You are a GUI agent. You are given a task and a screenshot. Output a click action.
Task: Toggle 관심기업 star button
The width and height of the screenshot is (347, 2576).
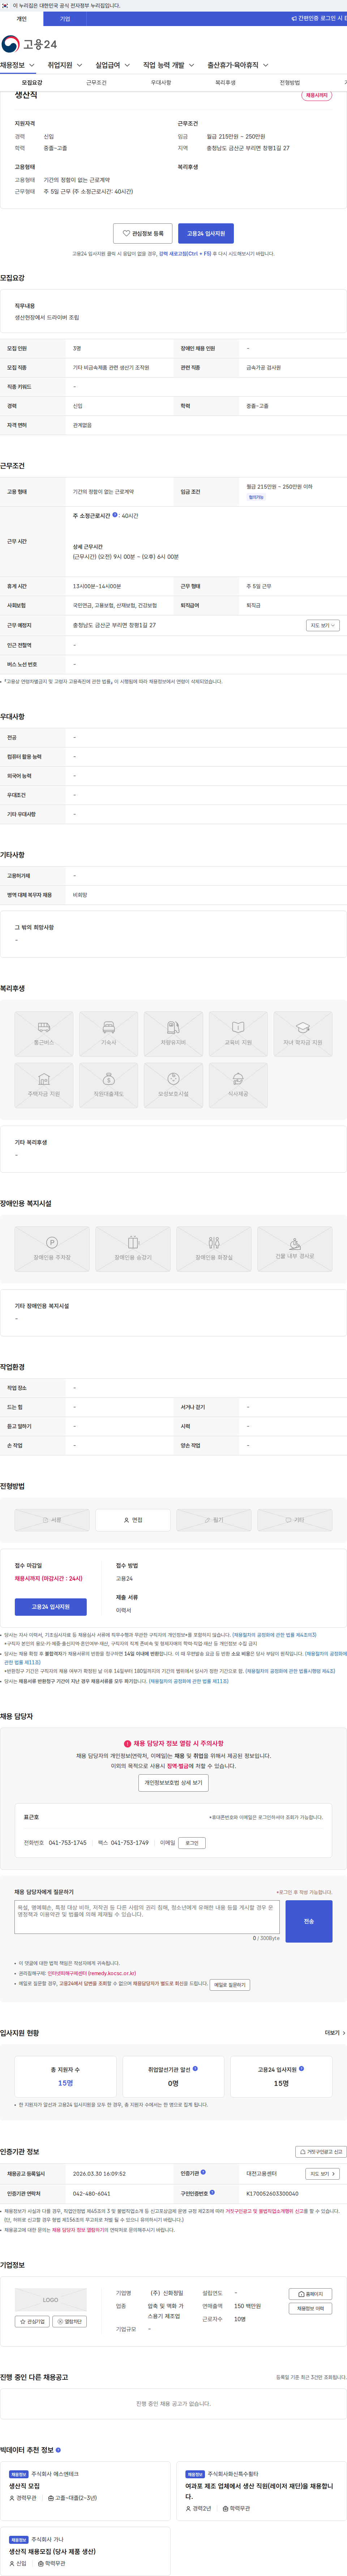click(x=32, y=2322)
